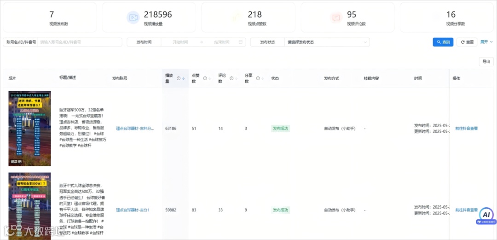Click the 开始时间 start date field
The height and width of the screenshot is (240, 497).
pos(180,42)
